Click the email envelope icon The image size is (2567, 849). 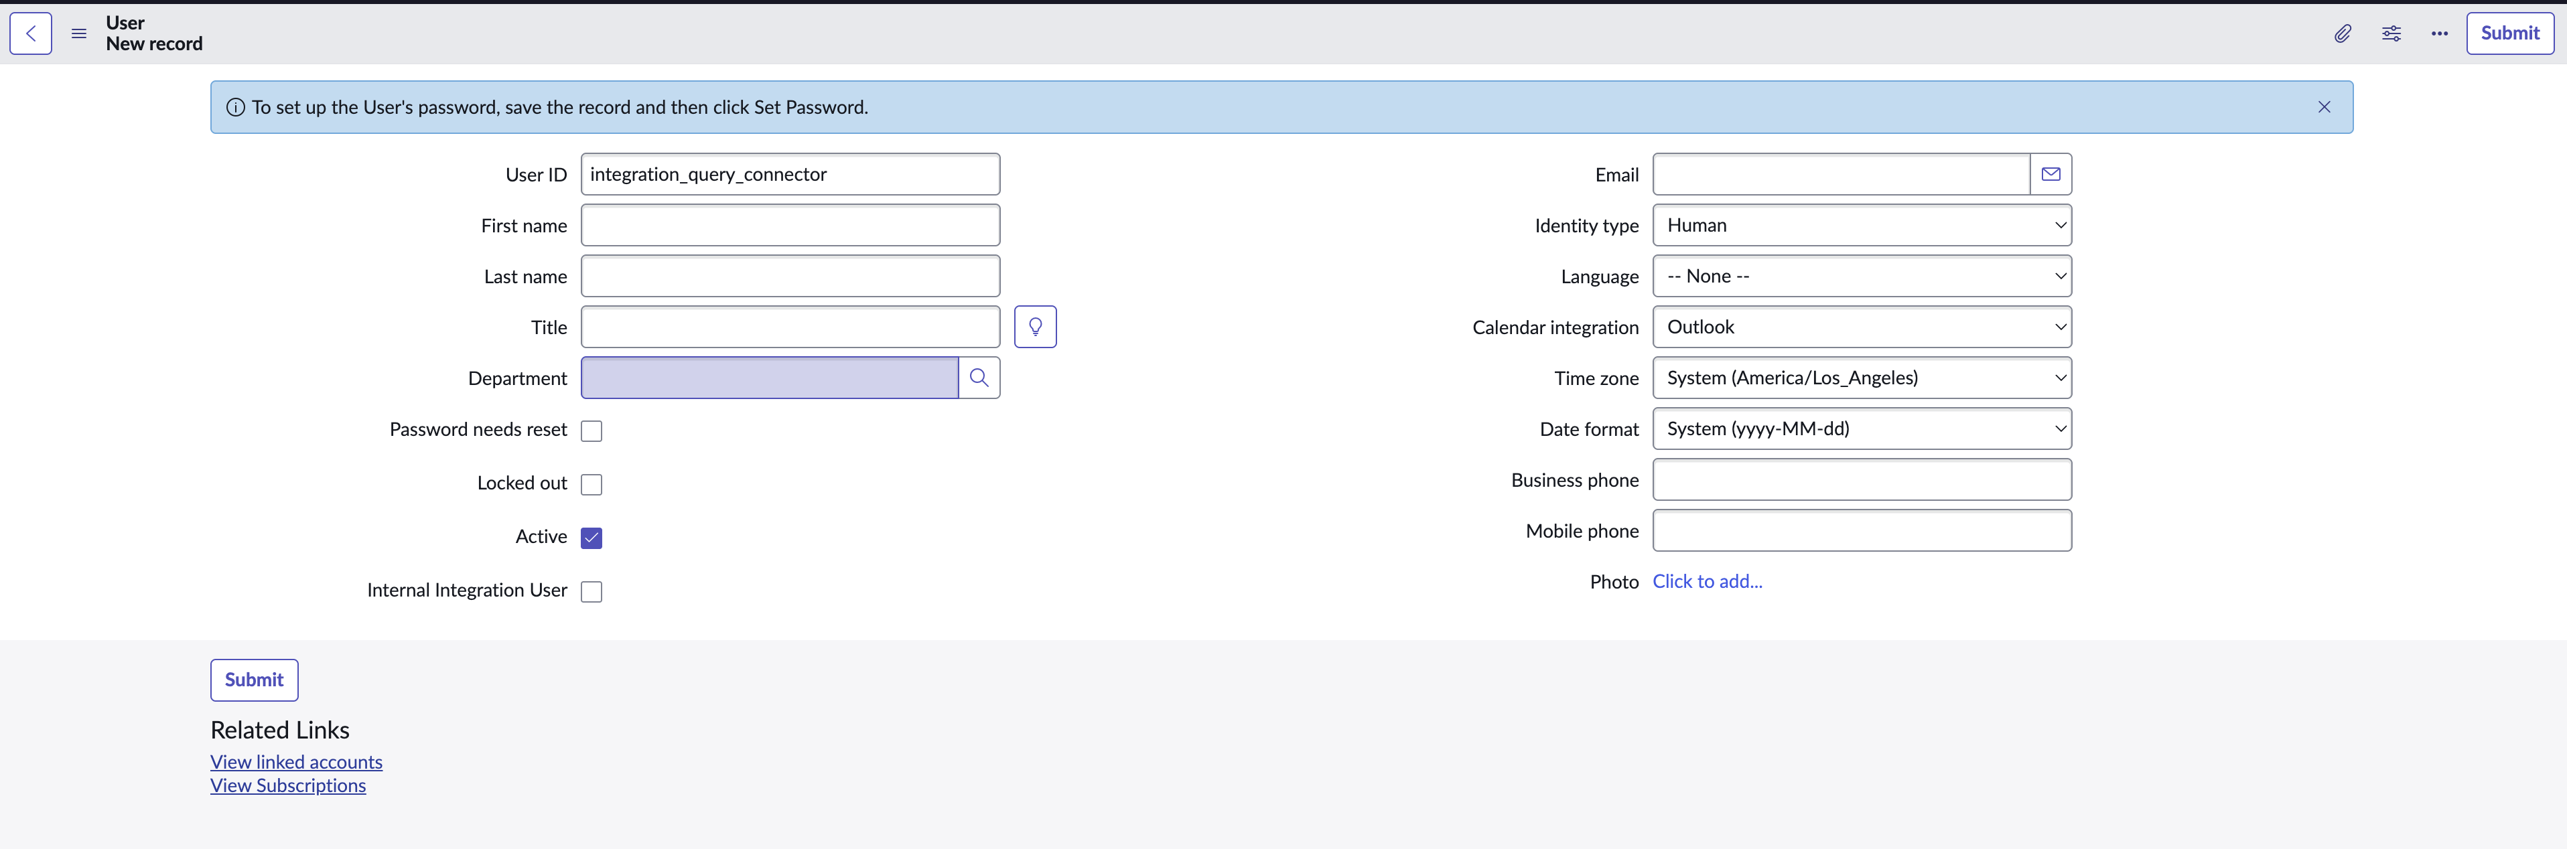click(x=2051, y=174)
